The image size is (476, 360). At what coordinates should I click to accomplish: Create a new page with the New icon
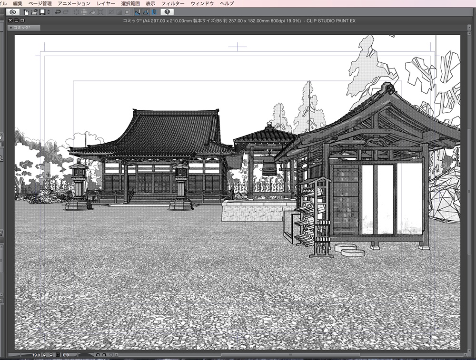coord(27,12)
